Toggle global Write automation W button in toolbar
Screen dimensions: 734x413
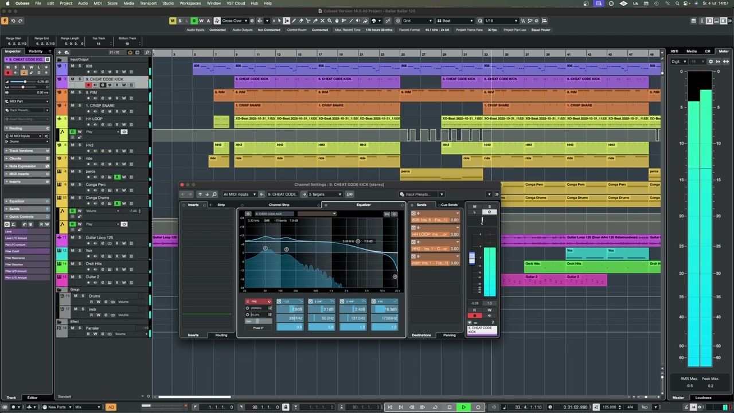[x=201, y=21]
